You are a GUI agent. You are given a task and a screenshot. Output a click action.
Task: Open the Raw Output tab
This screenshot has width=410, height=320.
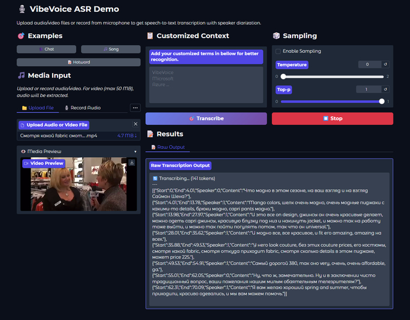168,147
